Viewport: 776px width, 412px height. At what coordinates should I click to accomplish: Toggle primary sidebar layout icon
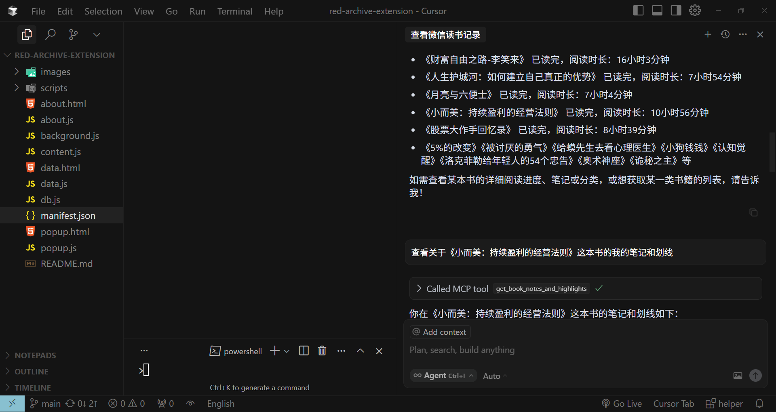pos(638,11)
